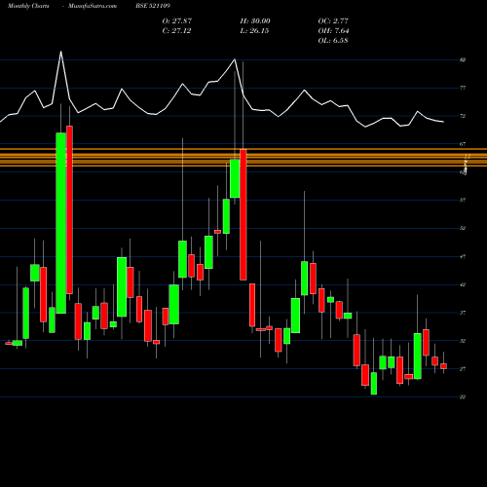Screen dimensions: 487x487
Task: Select the low value "L: 26.15"
Action: coord(254,31)
